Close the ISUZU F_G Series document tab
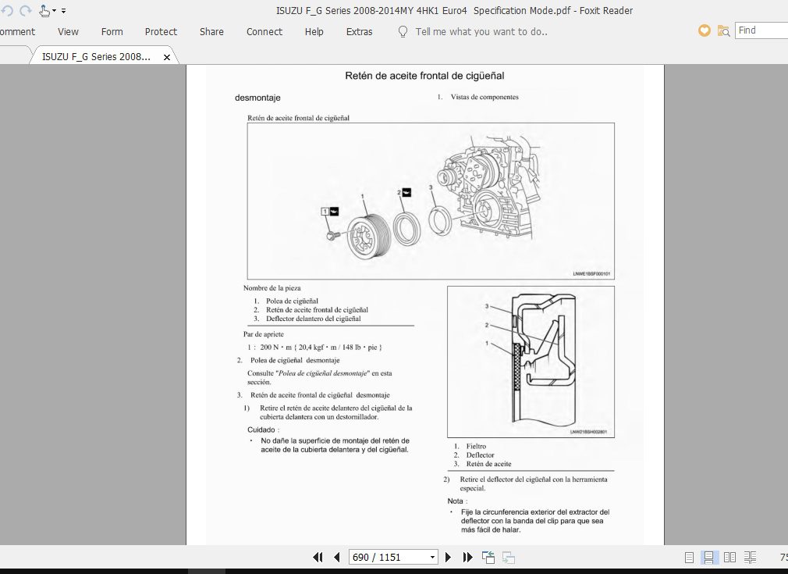Image resolution: width=788 pixels, height=574 pixels. click(x=167, y=57)
